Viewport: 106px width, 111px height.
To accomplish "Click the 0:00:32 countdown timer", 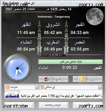I will point(70,67).
